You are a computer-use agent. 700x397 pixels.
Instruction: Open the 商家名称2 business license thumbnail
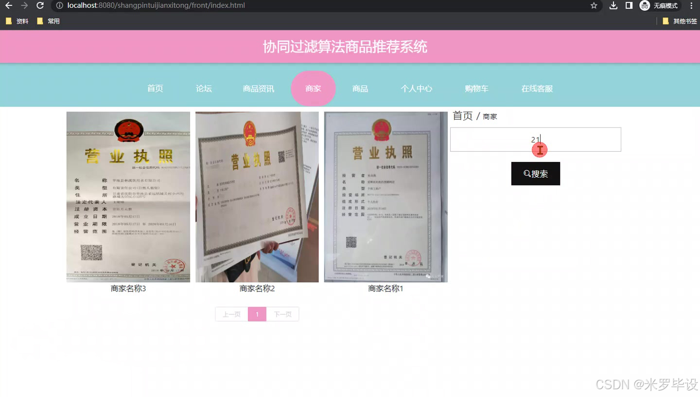(257, 197)
